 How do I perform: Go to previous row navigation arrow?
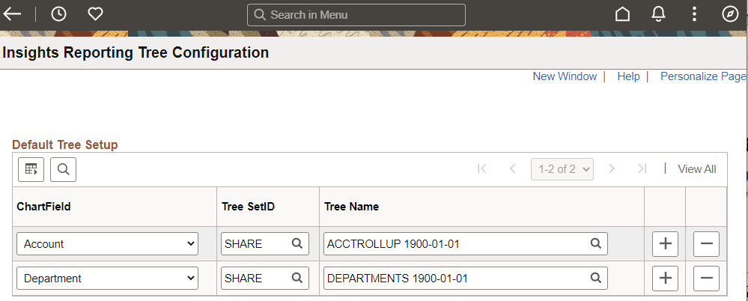point(513,169)
